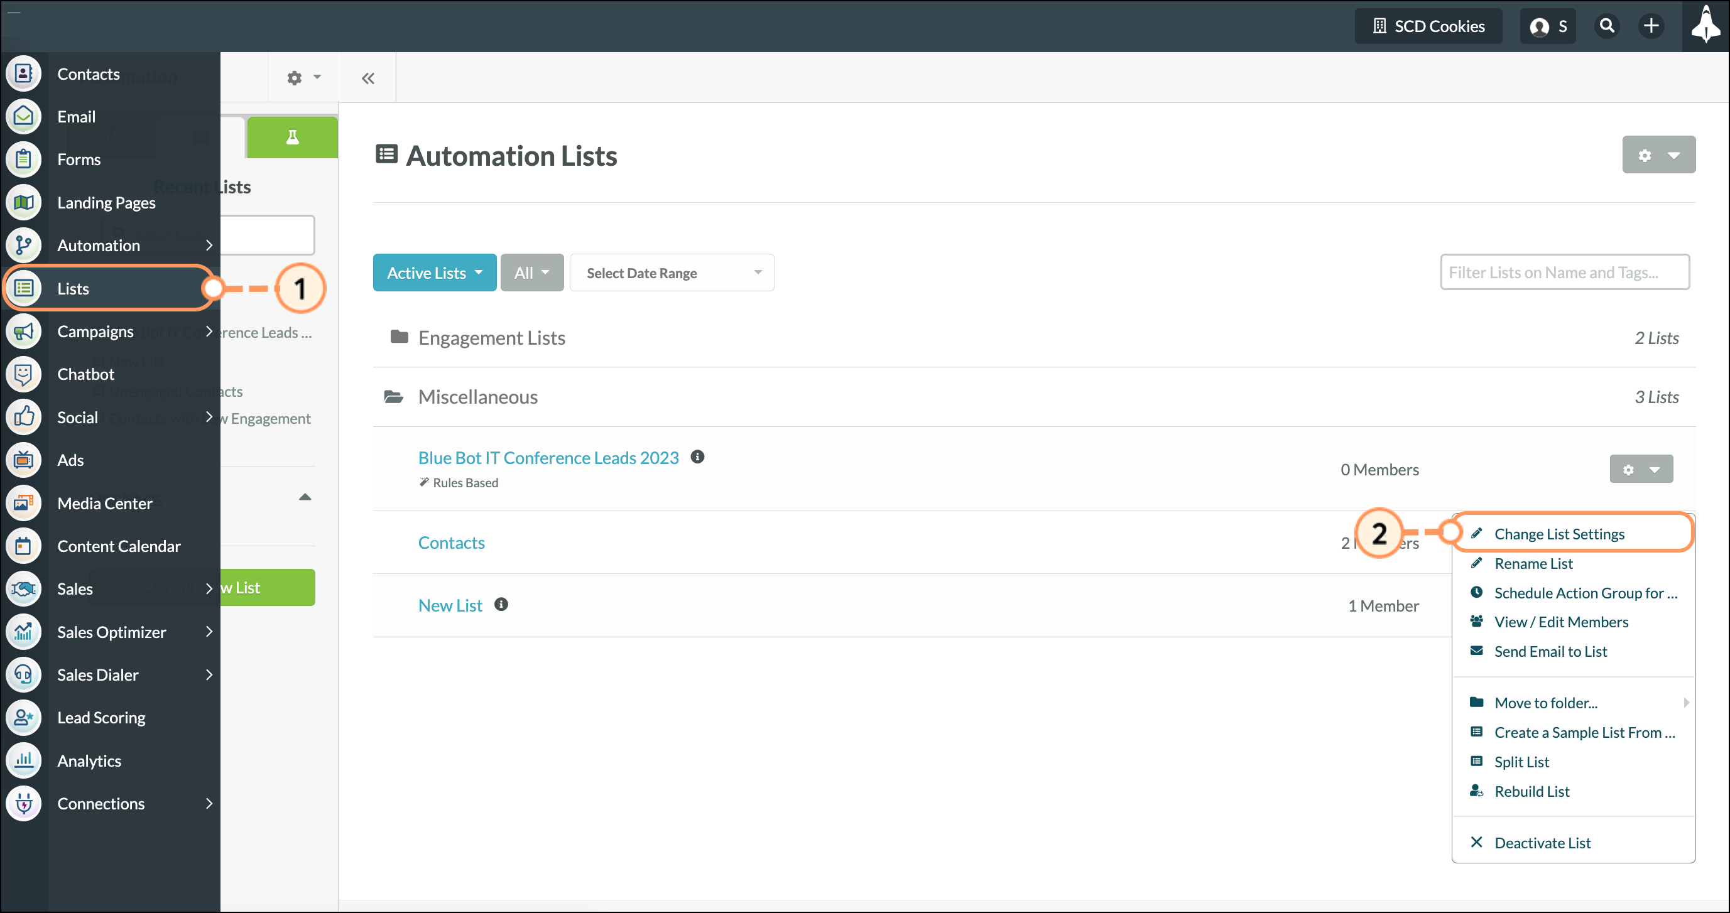
Task: Click the Lead Scoring icon
Action: pyautogui.click(x=23, y=717)
